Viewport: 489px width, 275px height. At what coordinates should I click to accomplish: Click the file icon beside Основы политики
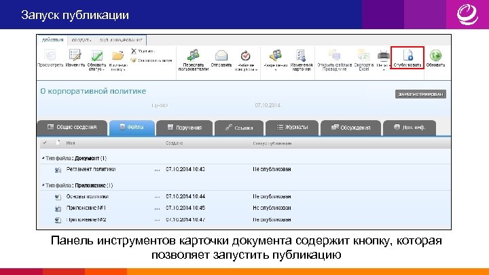tap(58, 197)
